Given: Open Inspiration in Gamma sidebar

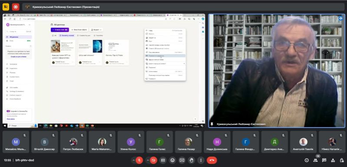Looking at the screenshot, I should pos(13,68).
